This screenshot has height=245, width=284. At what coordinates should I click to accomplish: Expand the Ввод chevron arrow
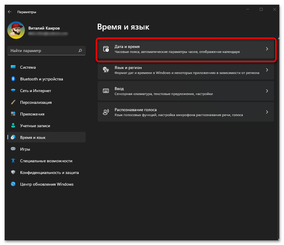(267, 91)
